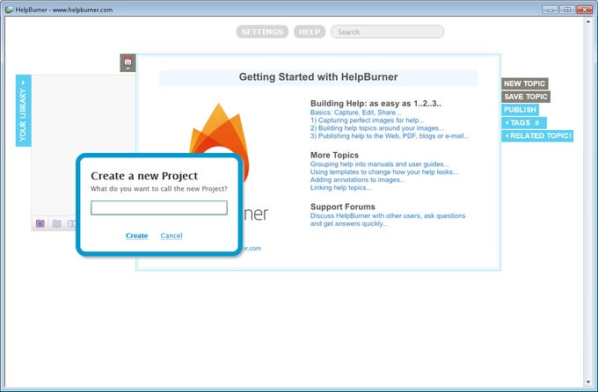
Task: Open 'Basics: Capture, Edit, Share...' link
Action: coord(355,113)
